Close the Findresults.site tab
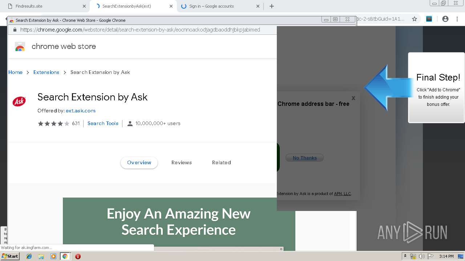 coord(84,6)
